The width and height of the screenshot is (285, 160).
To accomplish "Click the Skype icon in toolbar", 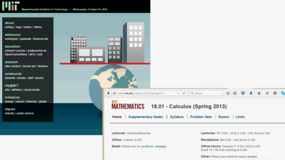I will tap(283, 93).
